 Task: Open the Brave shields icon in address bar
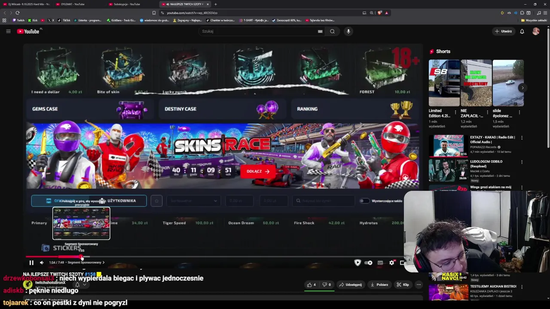[x=379, y=13]
